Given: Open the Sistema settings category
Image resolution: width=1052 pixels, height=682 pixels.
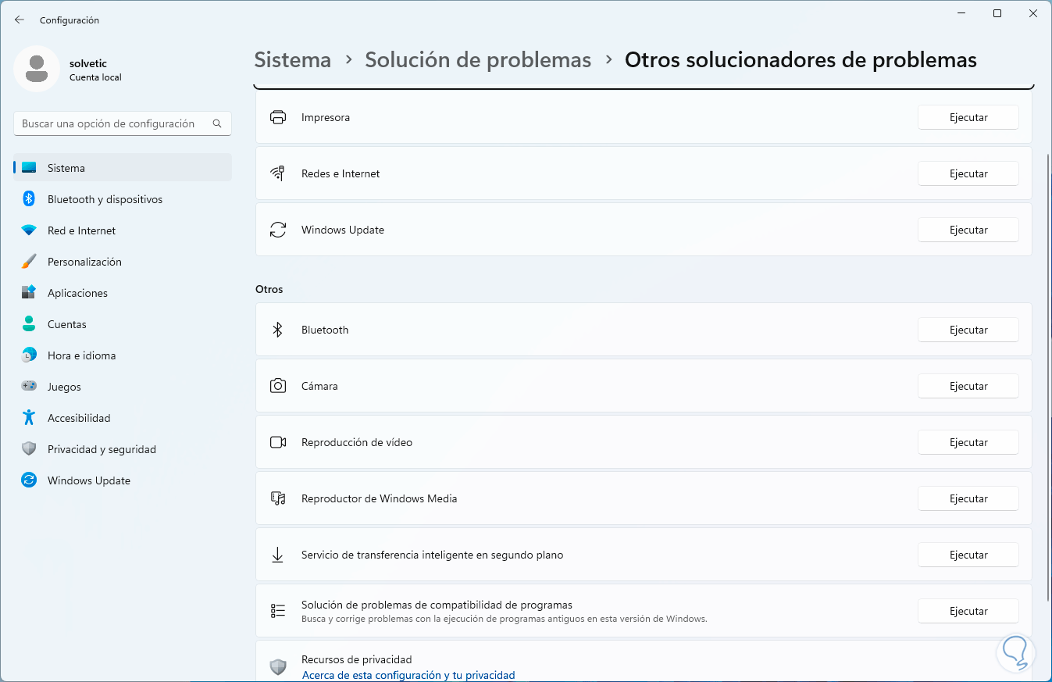Looking at the screenshot, I should [x=123, y=168].
